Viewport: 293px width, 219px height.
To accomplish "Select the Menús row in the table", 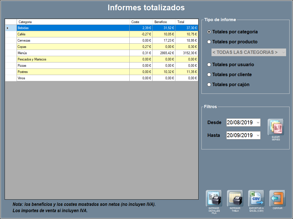I will [x=73, y=53].
